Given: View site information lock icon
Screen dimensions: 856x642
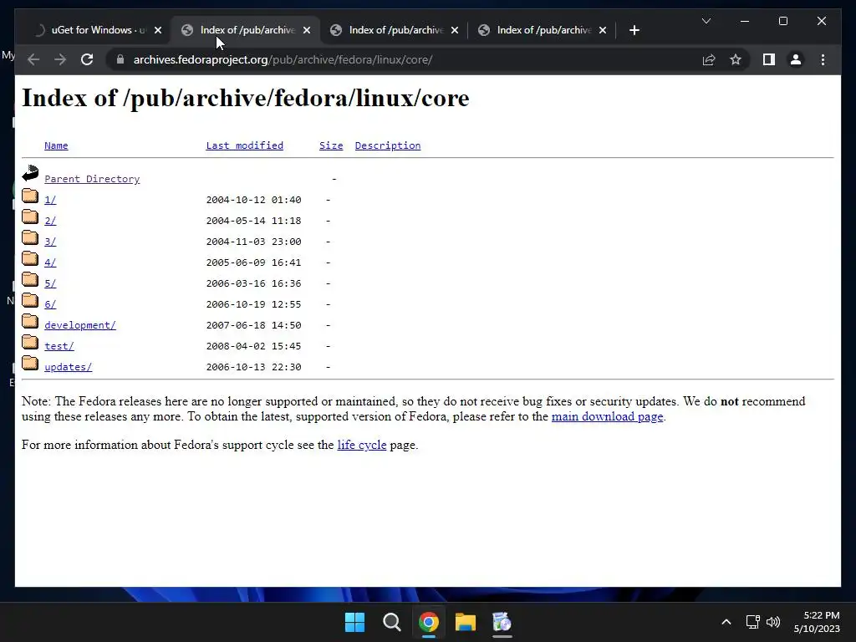Looking at the screenshot, I should point(120,59).
